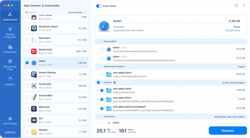This screenshot has width=250, height=138.
Task: Open the Startup Programs sidebar tab
Action: click(10, 33)
